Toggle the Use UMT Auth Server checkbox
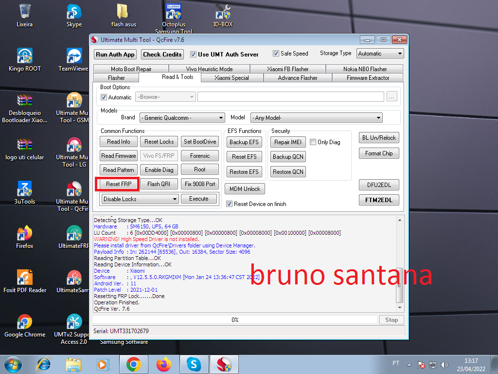Image resolution: width=498 pixels, height=374 pixels. (193, 55)
